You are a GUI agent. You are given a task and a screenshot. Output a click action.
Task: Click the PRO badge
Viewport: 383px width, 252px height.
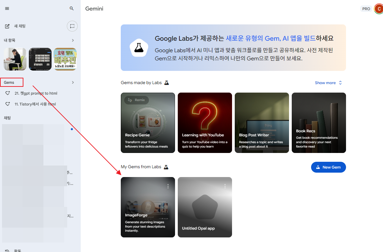pyautogui.click(x=366, y=9)
